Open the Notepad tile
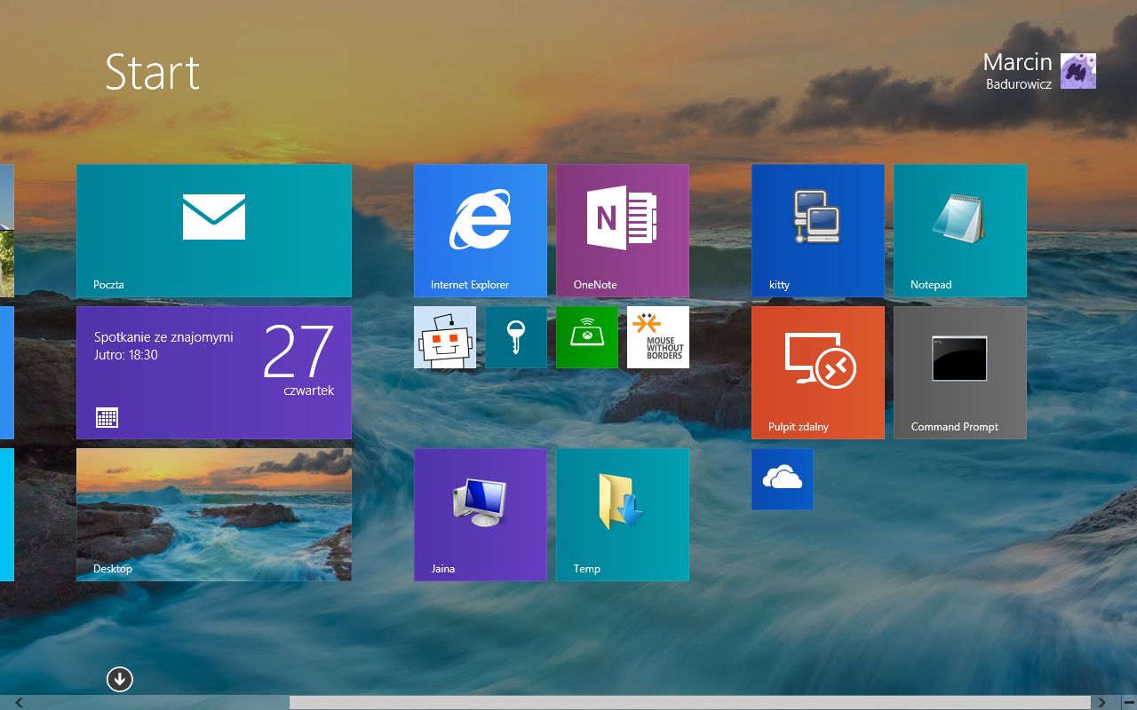 click(x=960, y=231)
